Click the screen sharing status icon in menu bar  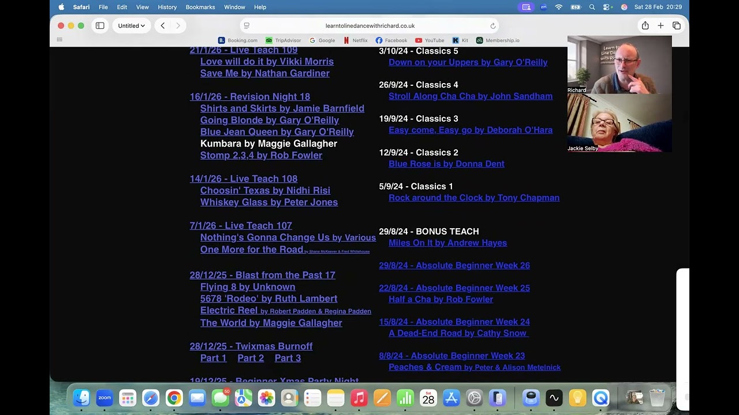526,7
